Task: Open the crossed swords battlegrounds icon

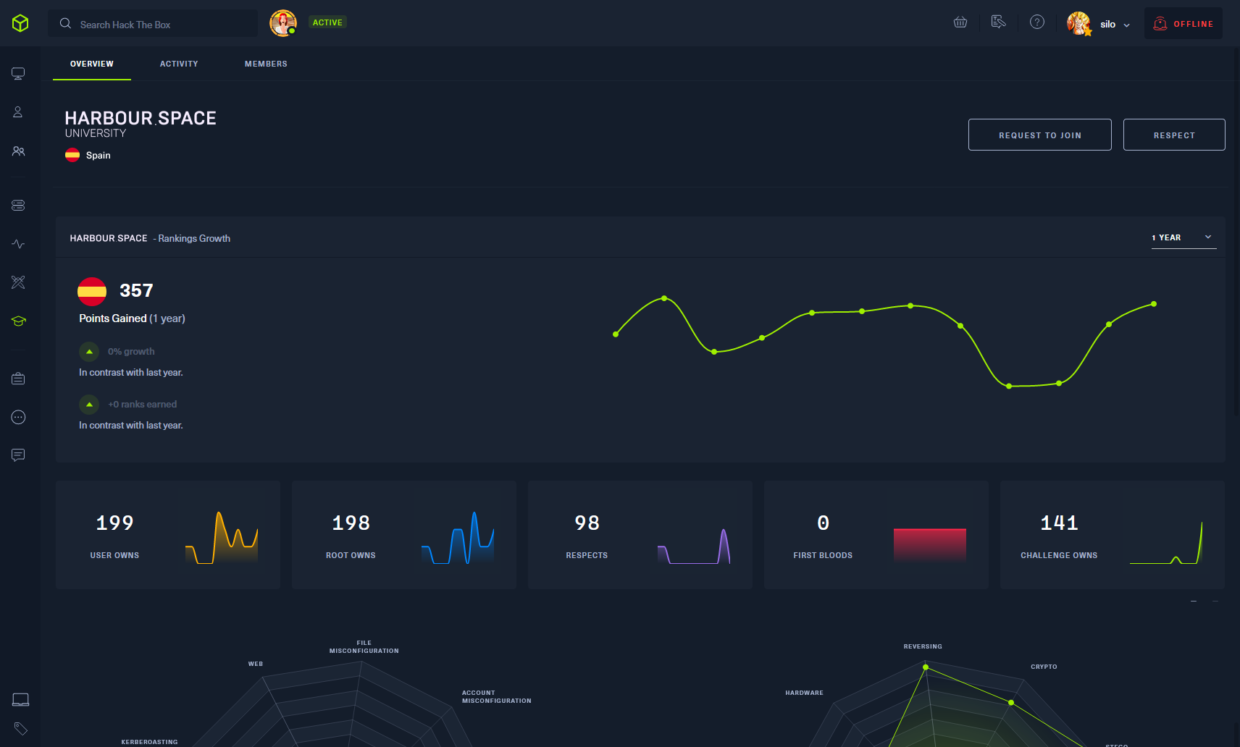Action: click(x=19, y=282)
